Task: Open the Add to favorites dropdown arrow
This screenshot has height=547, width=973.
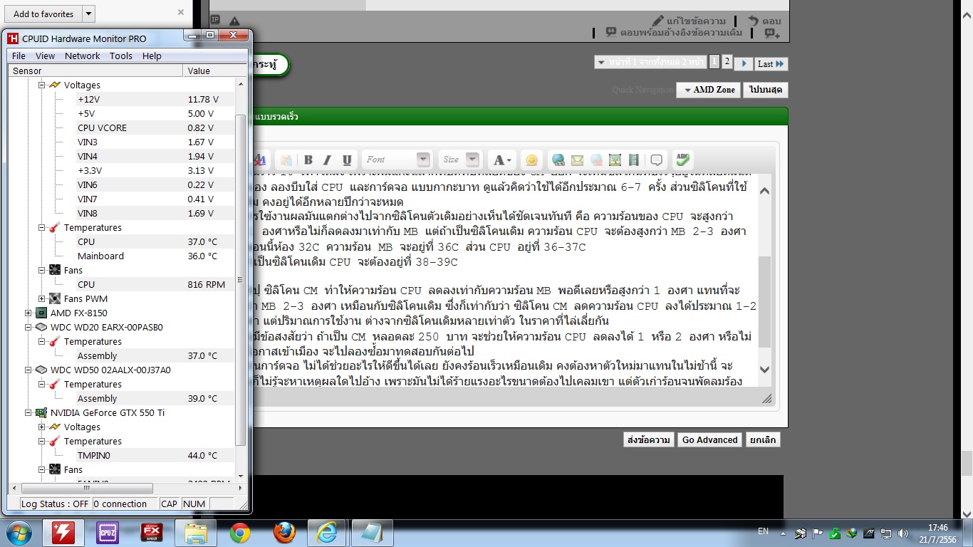Action: click(x=88, y=14)
